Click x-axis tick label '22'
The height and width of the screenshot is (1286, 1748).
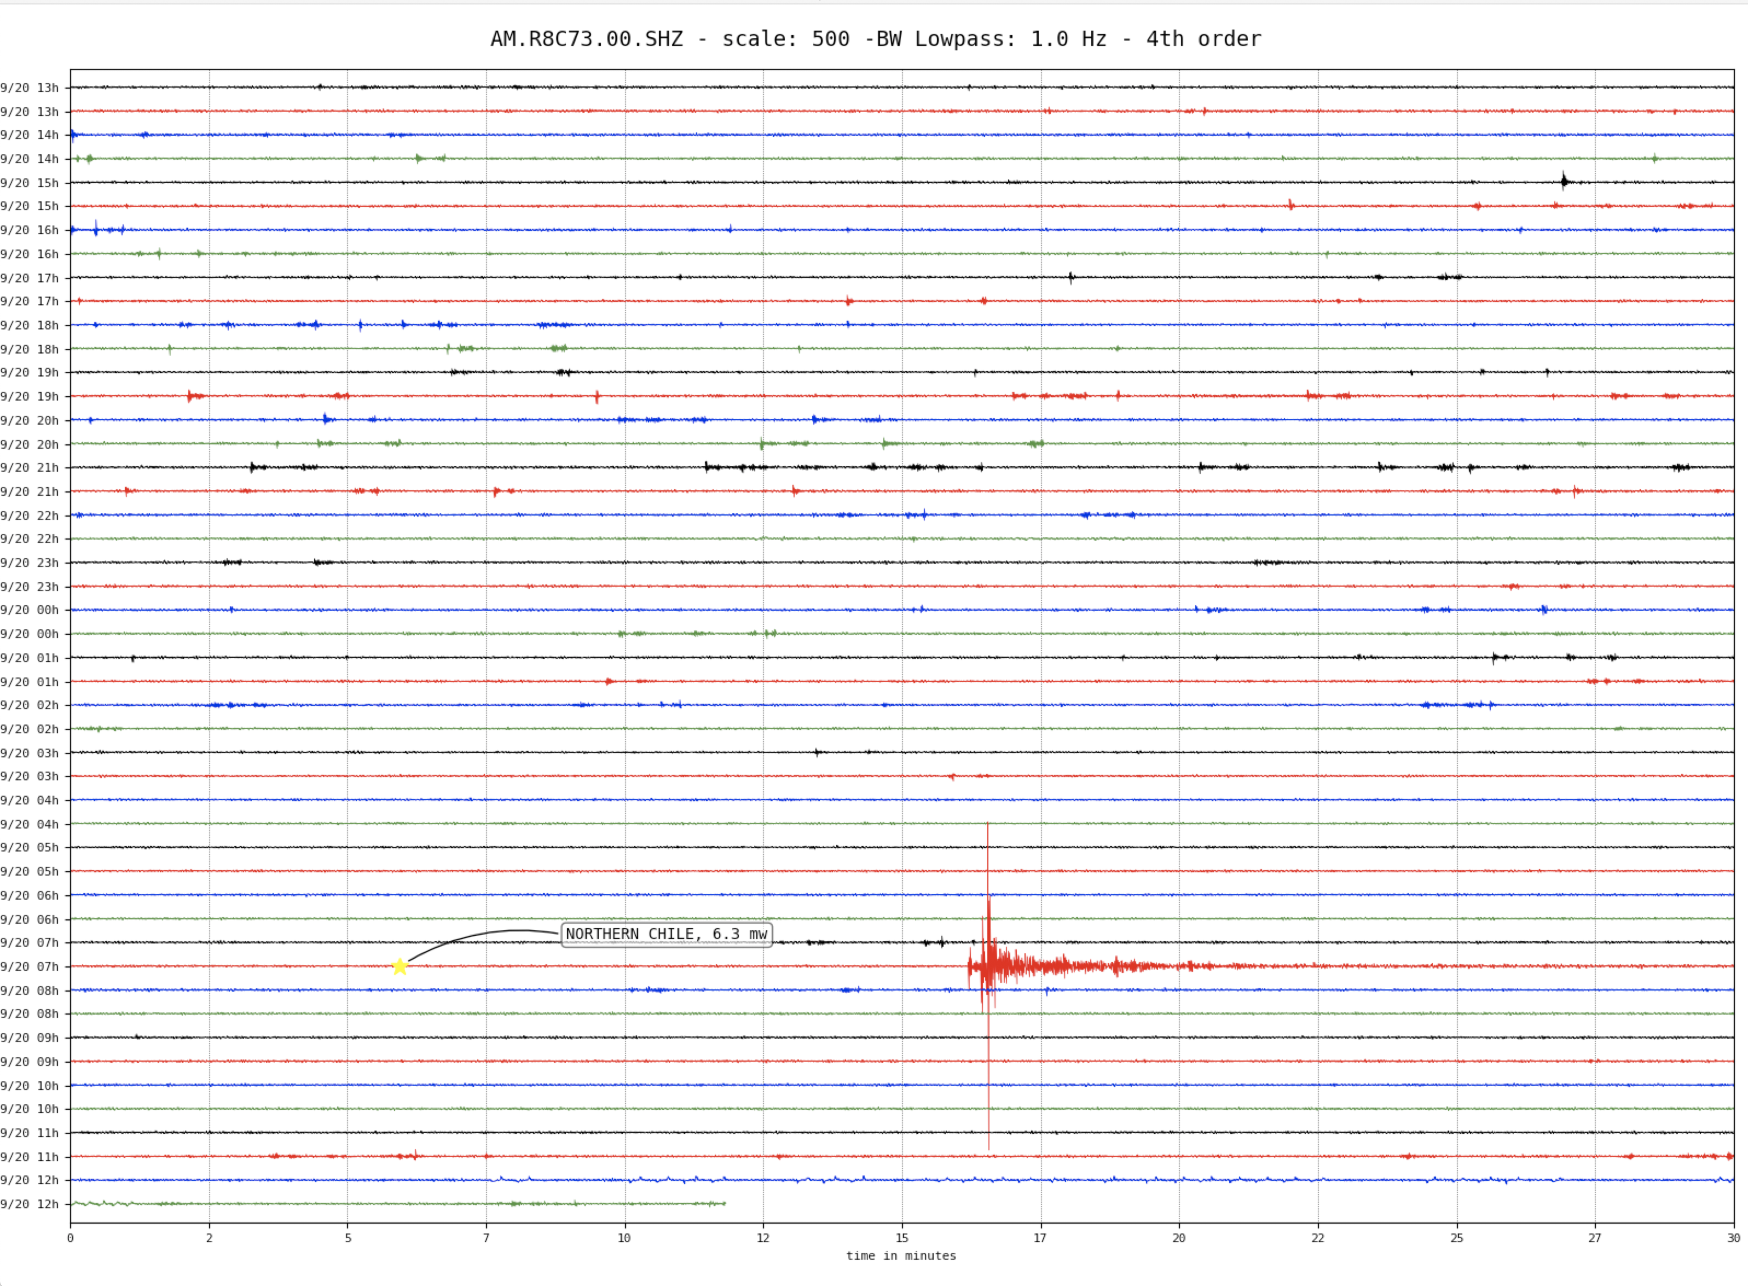[1317, 1238]
